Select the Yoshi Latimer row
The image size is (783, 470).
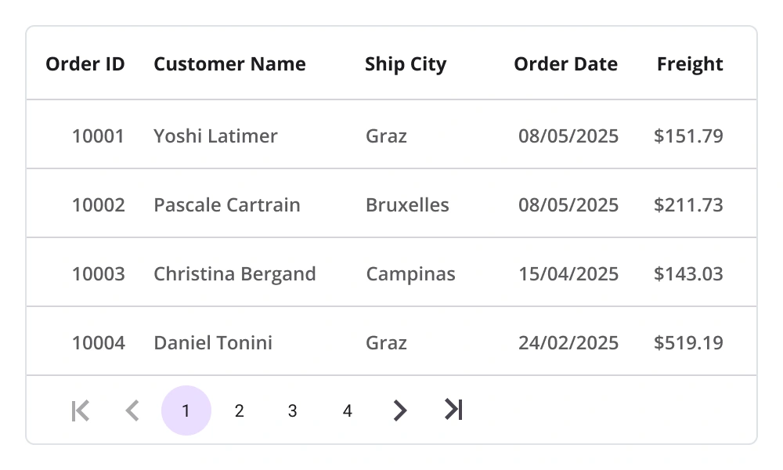pyautogui.click(x=215, y=136)
